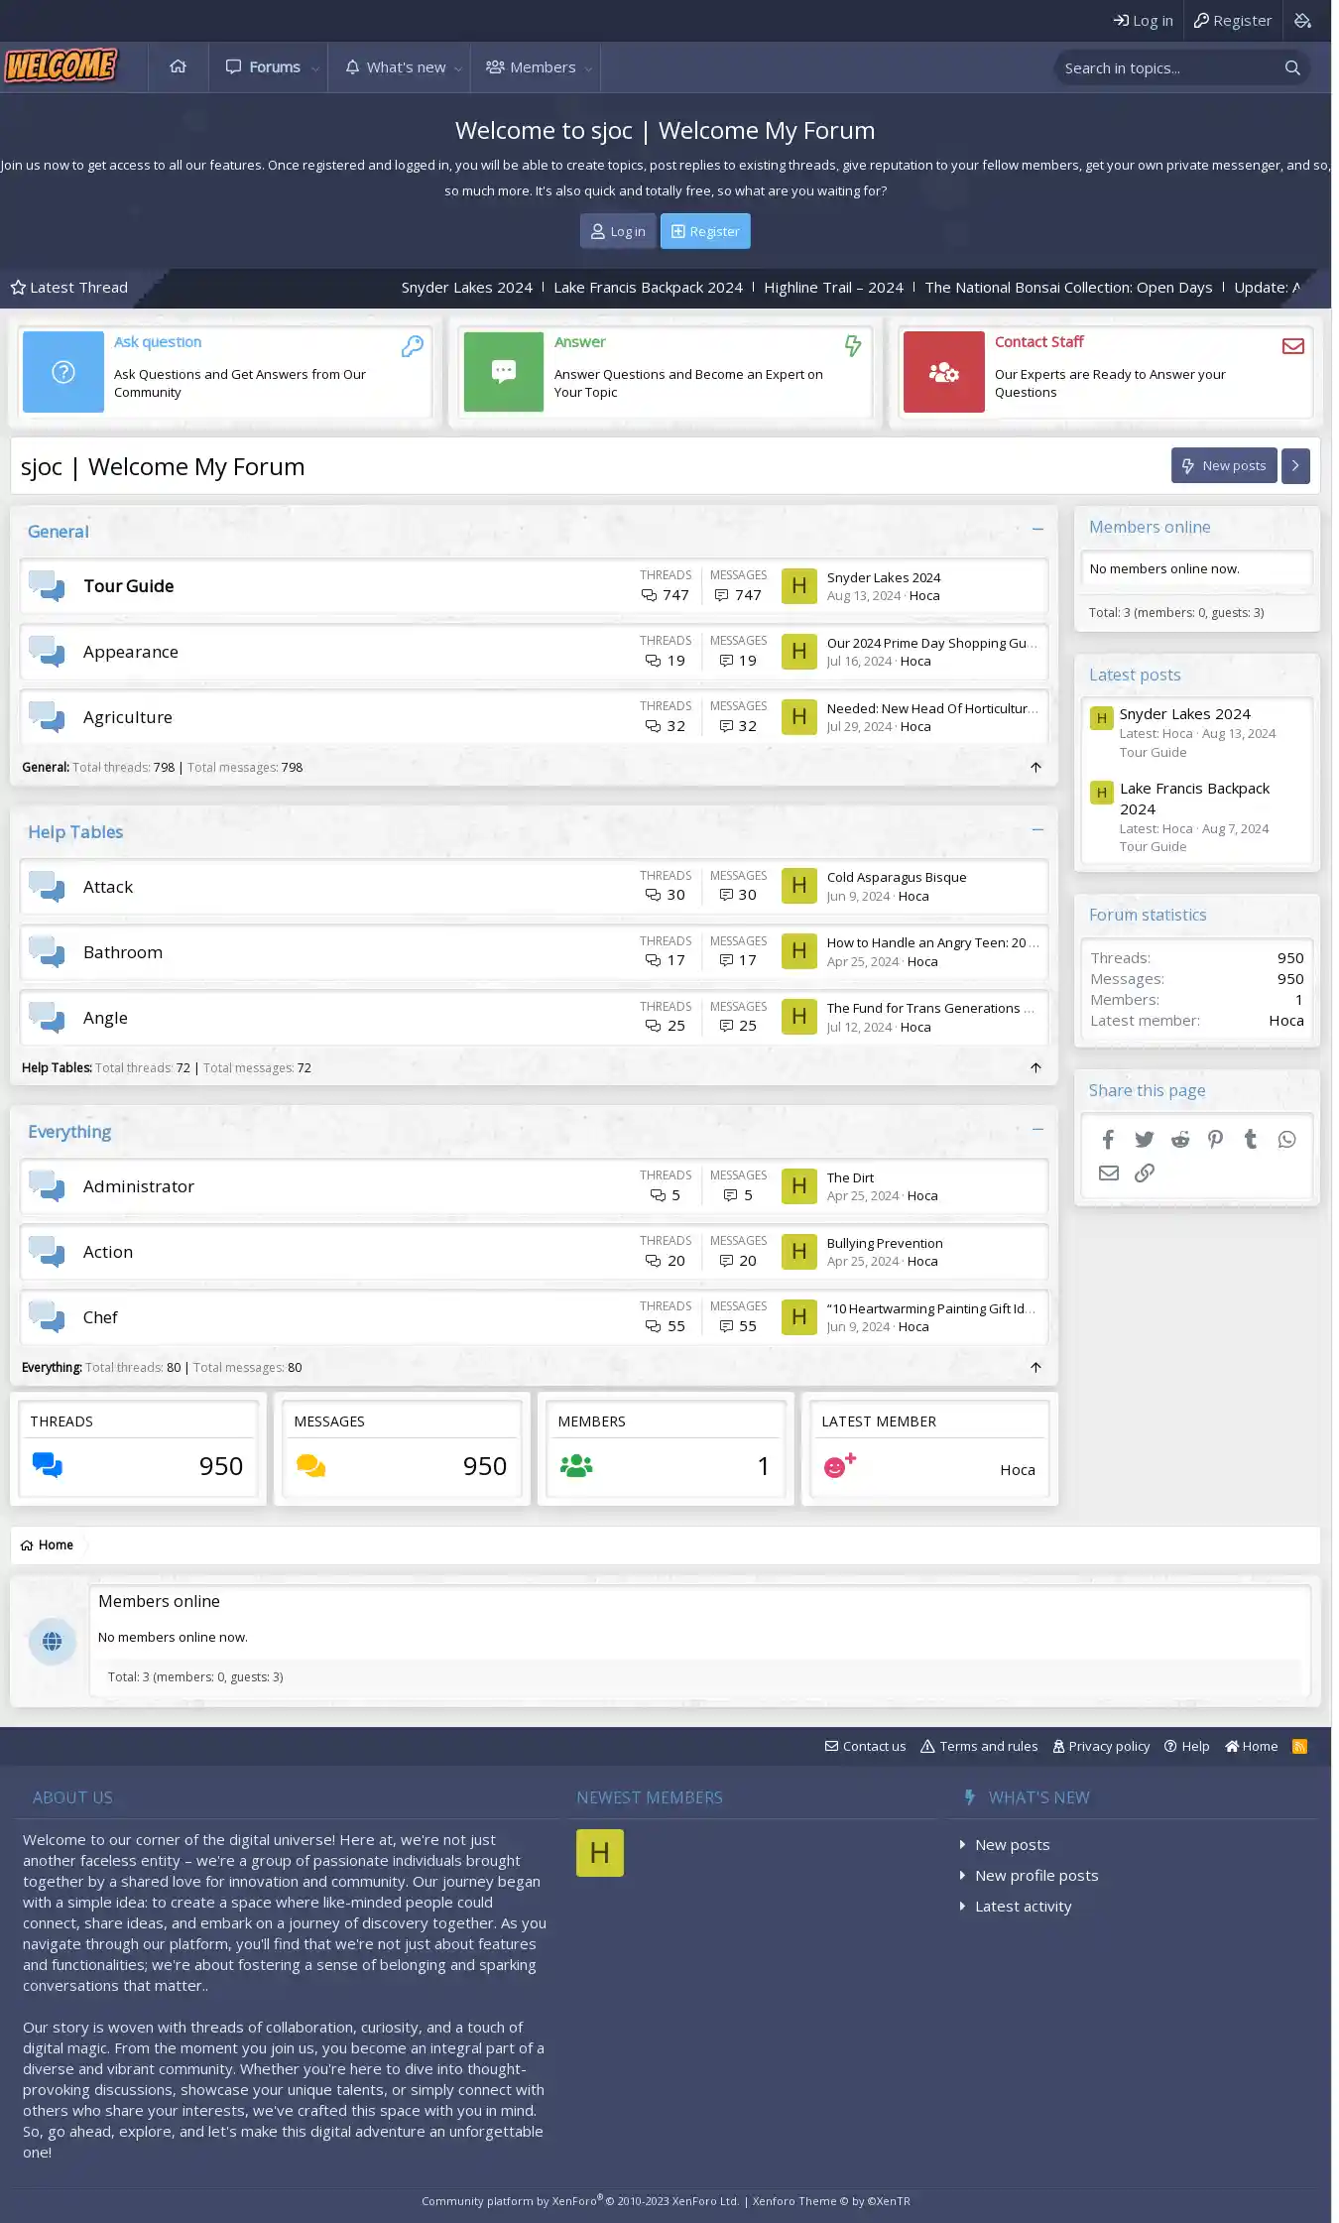Viewport: 1339px width, 2223px height.
Task: Expand the Forums dropdown arrow
Action: (x=315, y=68)
